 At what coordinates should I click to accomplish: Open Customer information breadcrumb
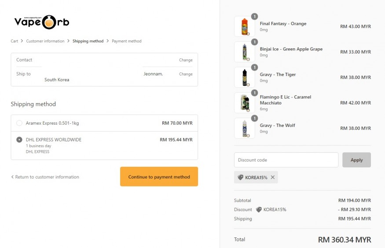pos(45,41)
